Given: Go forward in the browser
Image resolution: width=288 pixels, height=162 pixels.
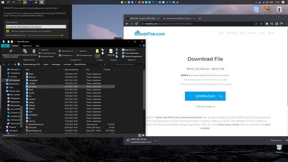Looking at the screenshot, I should click(x=132, y=24).
